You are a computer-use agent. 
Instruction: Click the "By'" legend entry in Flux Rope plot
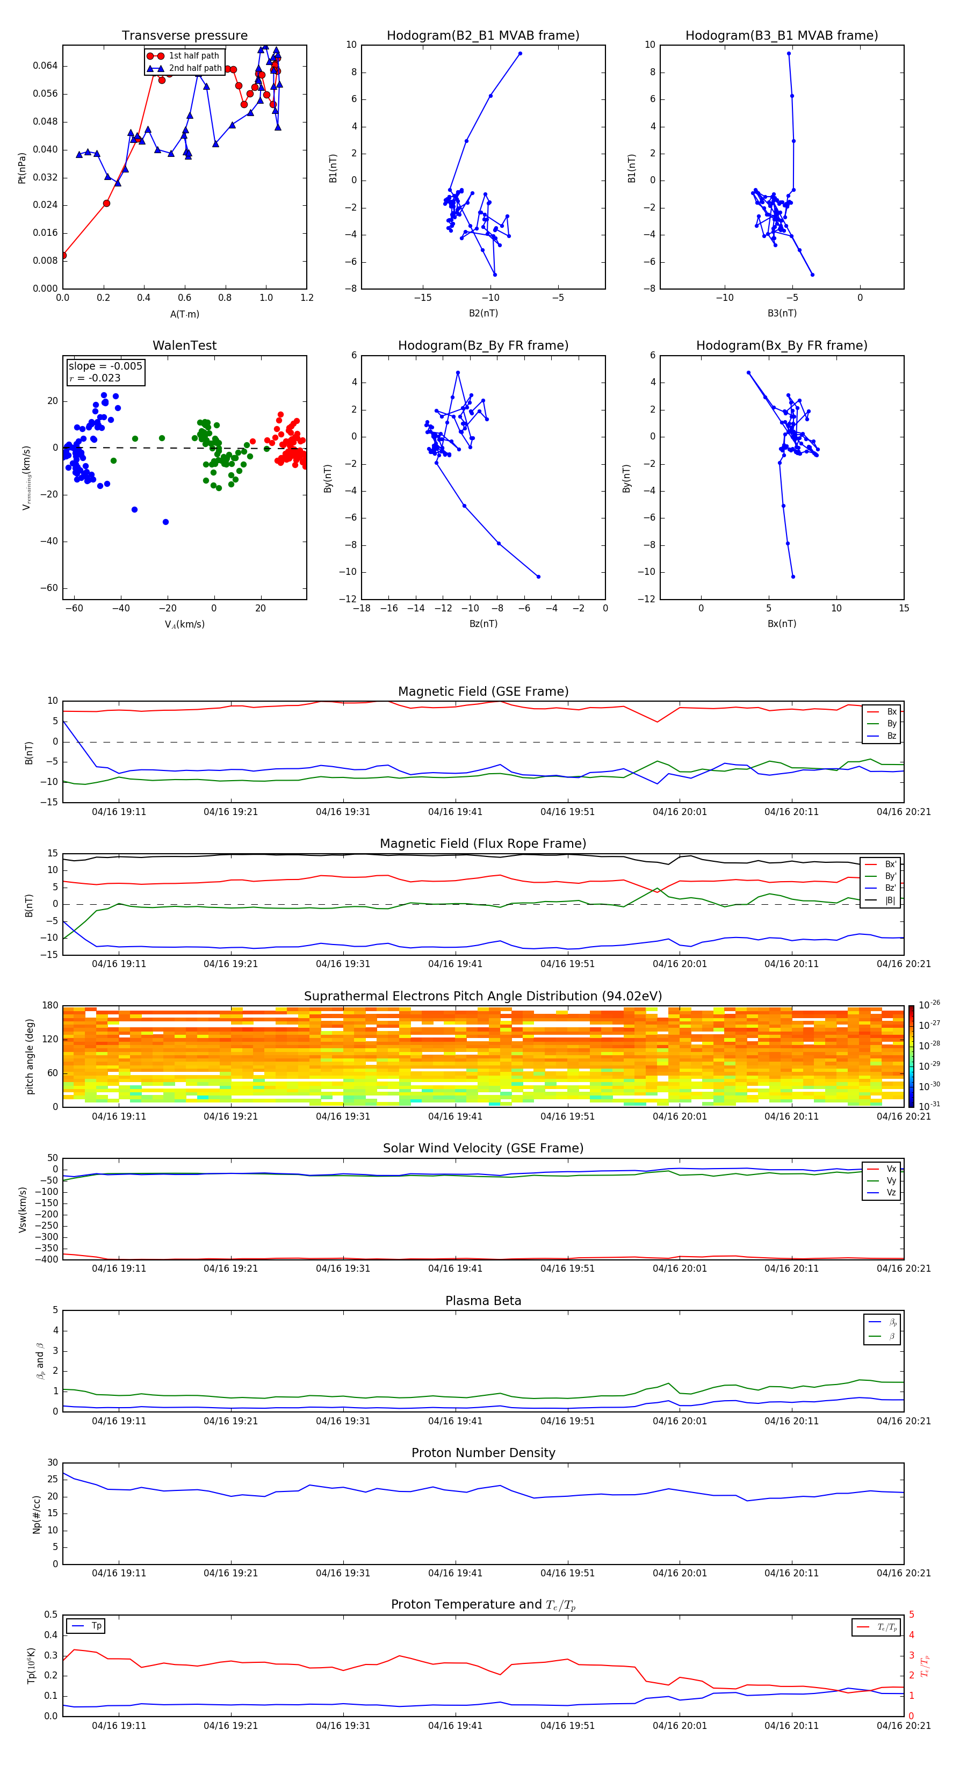click(x=881, y=876)
